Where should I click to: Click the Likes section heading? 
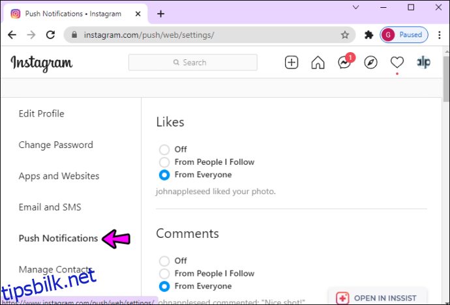click(170, 122)
